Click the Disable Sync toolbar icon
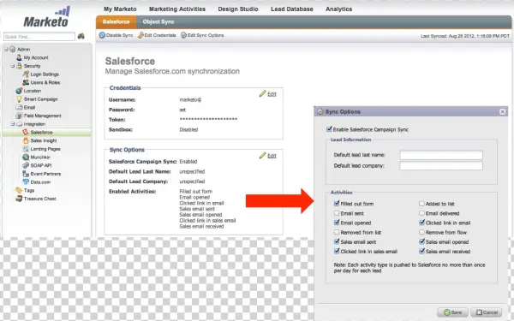This screenshot has width=514, height=321. coord(102,35)
